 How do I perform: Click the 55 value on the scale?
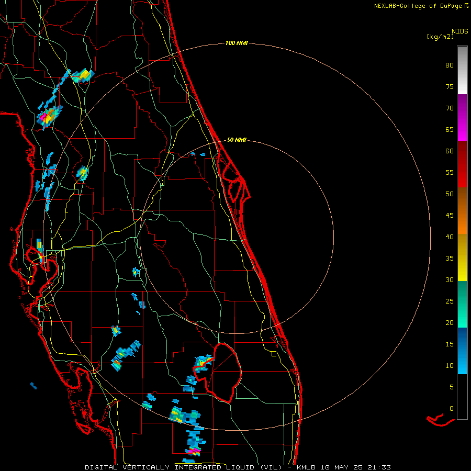(x=450, y=172)
